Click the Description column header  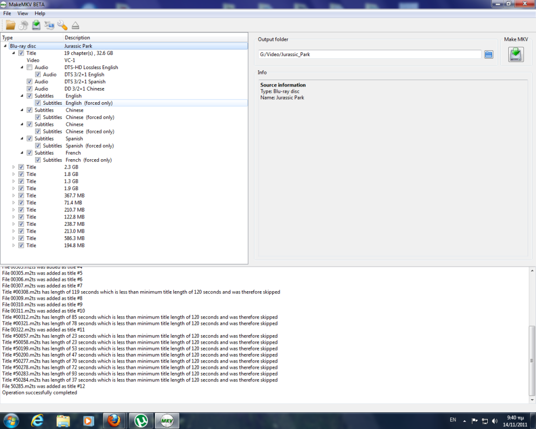pyautogui.click(x=77, y=38)
